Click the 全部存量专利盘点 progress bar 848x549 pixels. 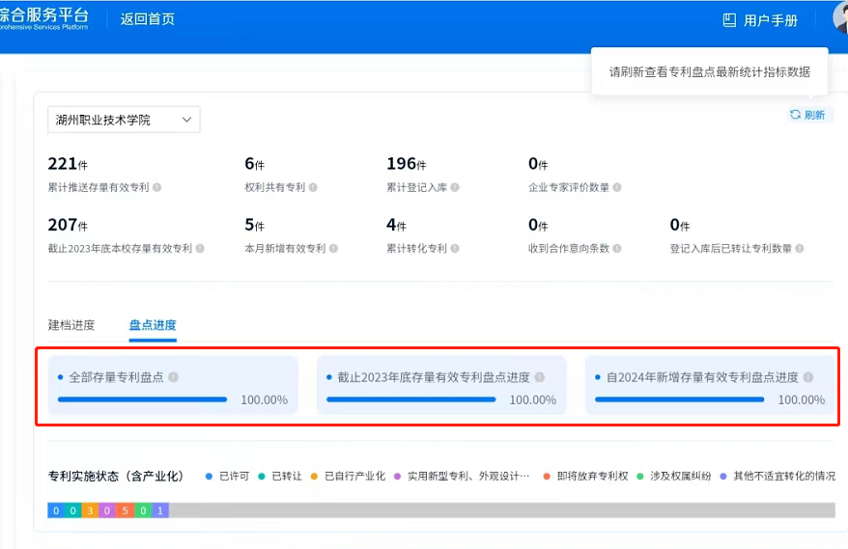[142, 398]
